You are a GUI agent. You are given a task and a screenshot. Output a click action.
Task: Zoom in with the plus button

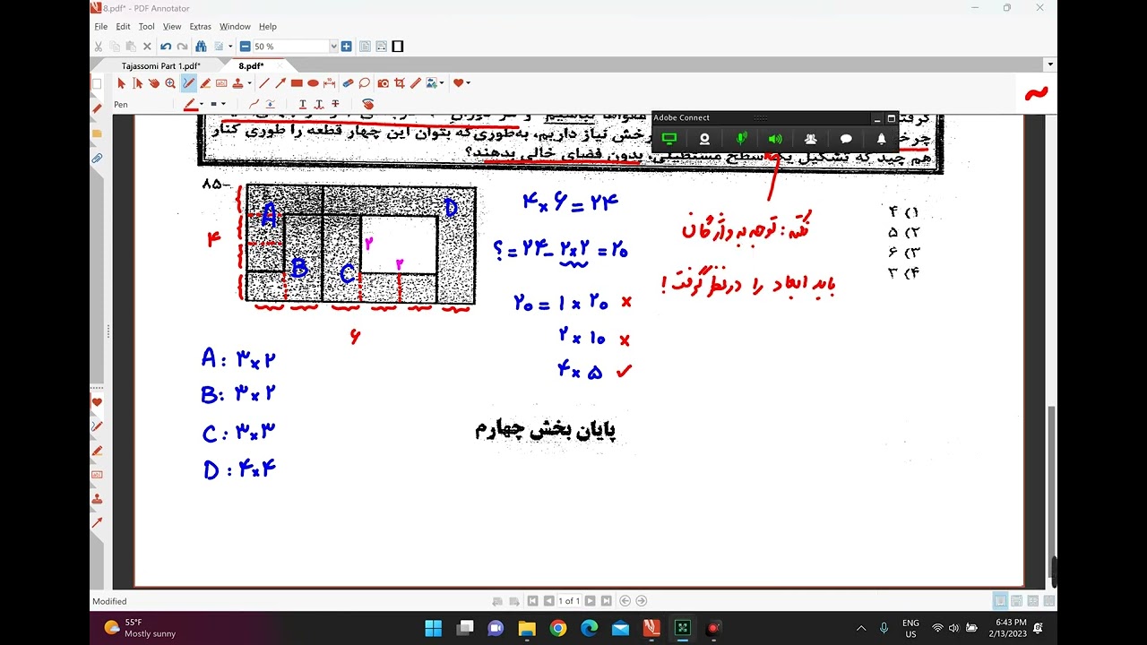tap(346, 47)
